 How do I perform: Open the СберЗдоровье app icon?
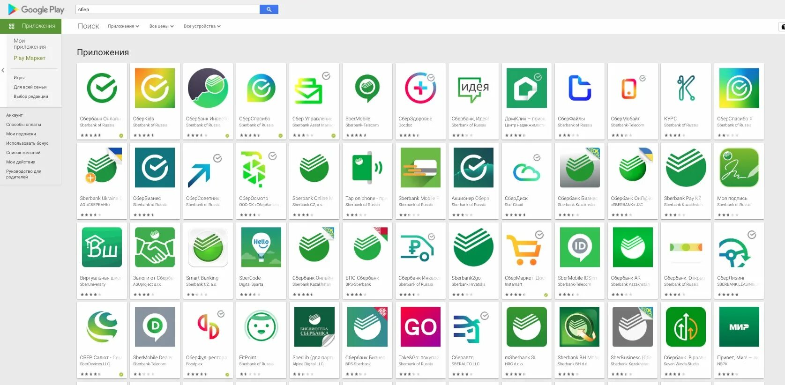pos(420,88)
